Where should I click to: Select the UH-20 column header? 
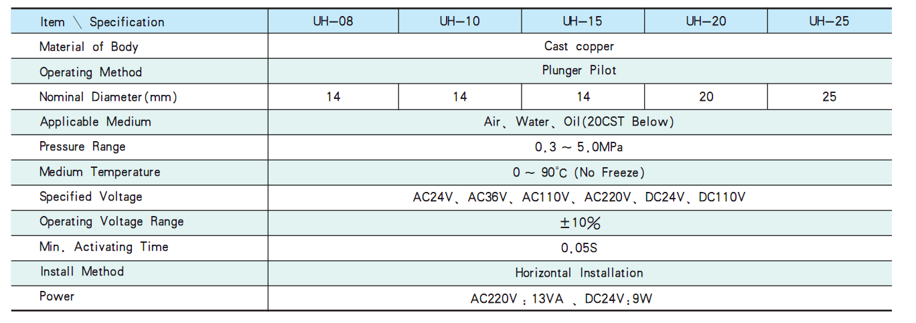(706, 21)
